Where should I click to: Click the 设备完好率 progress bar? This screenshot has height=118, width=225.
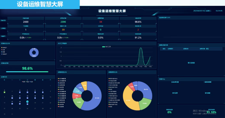(x=27, y=72)
